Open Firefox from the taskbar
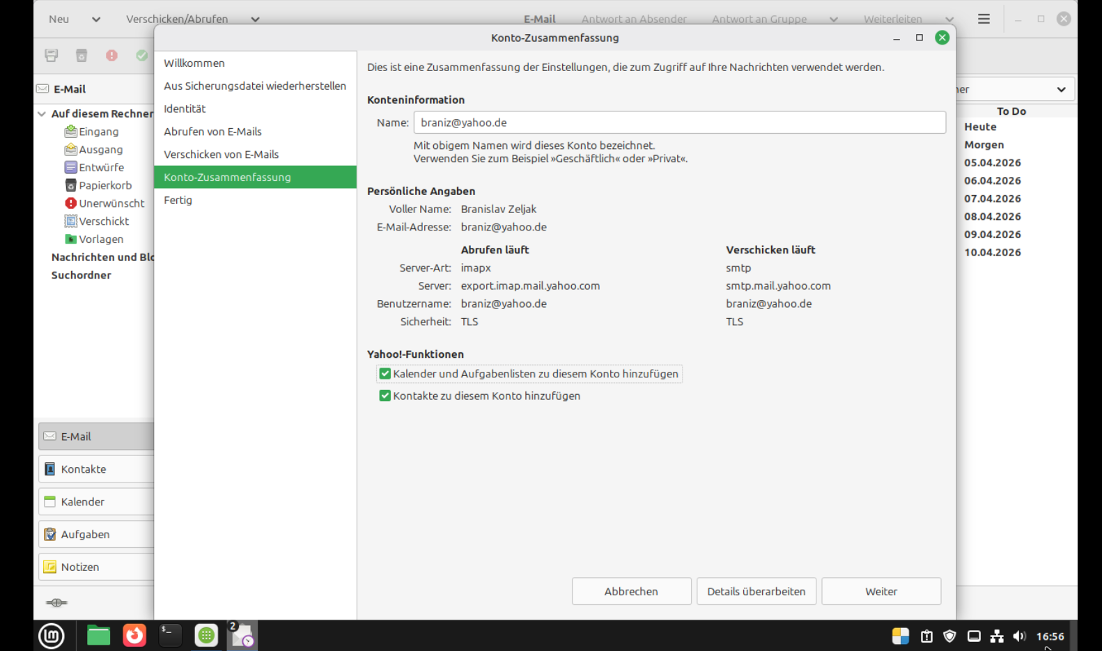1102x651 pixels. coord(134,635)
